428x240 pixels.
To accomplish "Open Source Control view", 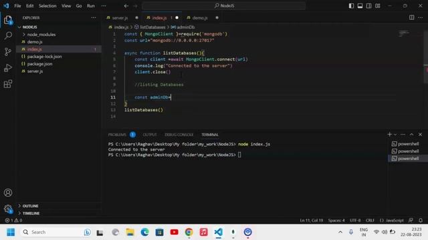I will point(8,52).
